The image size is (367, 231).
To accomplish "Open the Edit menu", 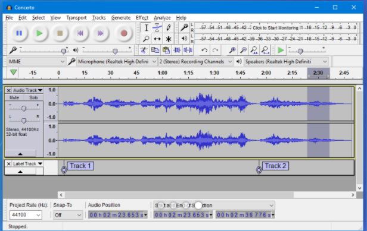I will click(x=23, y=18).
